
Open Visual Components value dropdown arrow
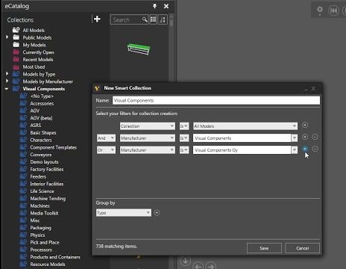[295, 138]
